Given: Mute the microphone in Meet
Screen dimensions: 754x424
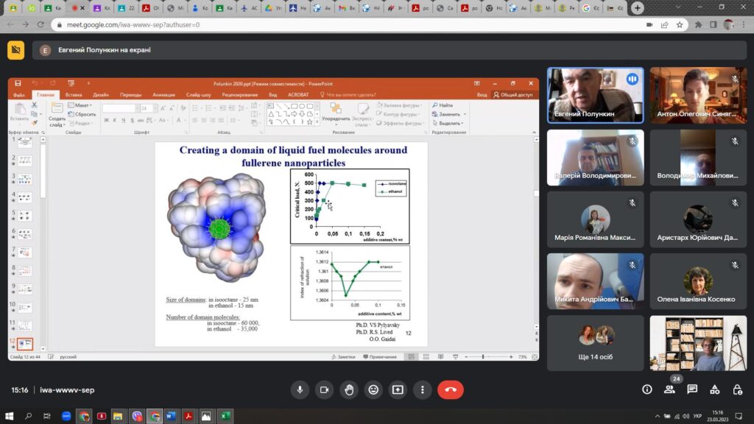Looking at the screenshot, I should [300, 389].
